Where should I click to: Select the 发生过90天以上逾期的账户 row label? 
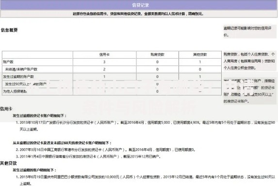(26, 84)
